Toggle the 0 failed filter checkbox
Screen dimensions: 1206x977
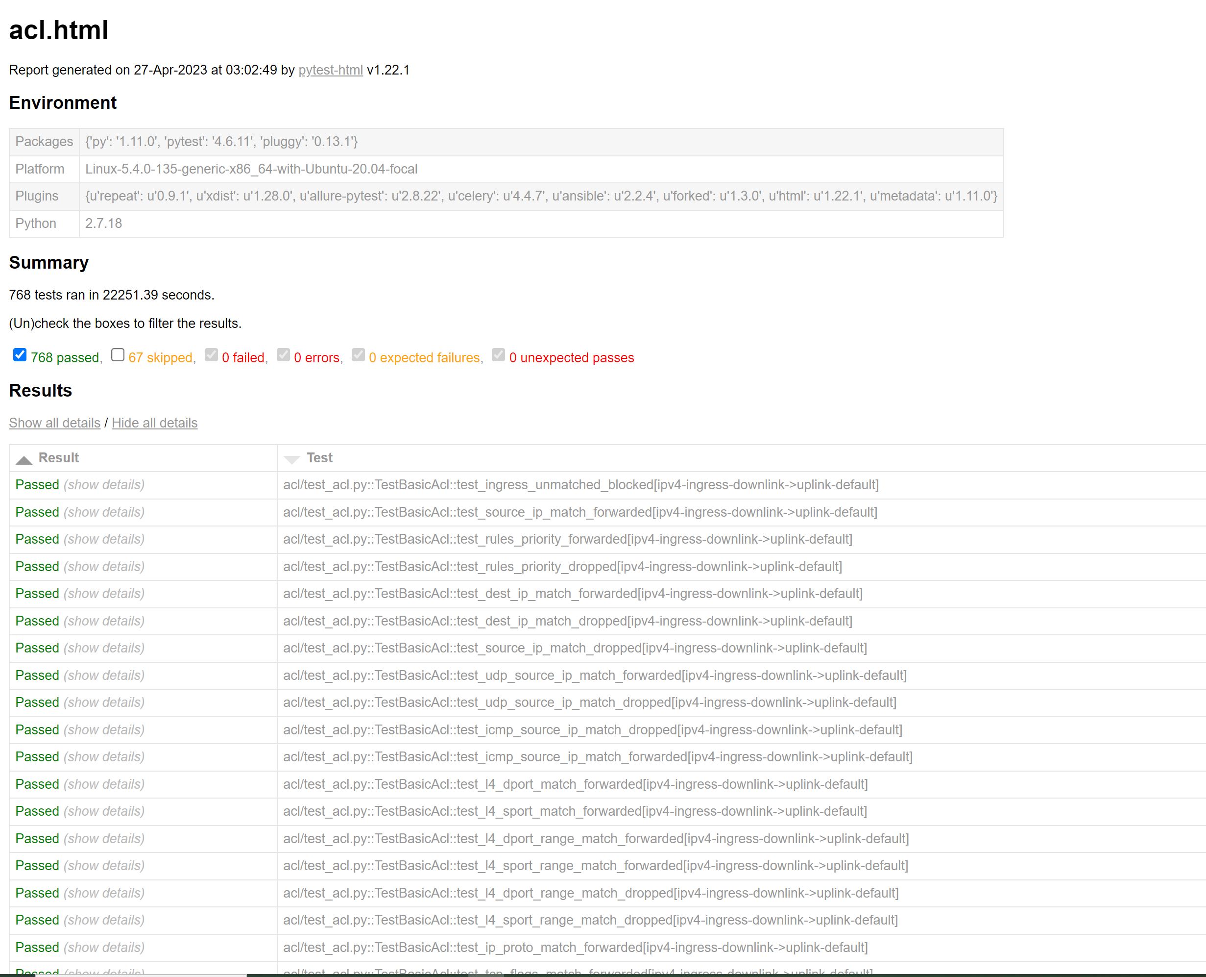pyautogui.click(x=211, y=354)
